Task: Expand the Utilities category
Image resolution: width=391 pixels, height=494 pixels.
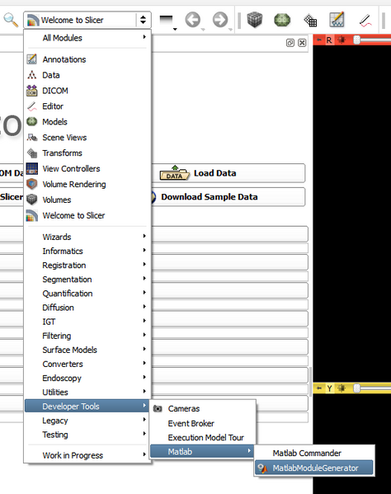Action: coord(87,393)
